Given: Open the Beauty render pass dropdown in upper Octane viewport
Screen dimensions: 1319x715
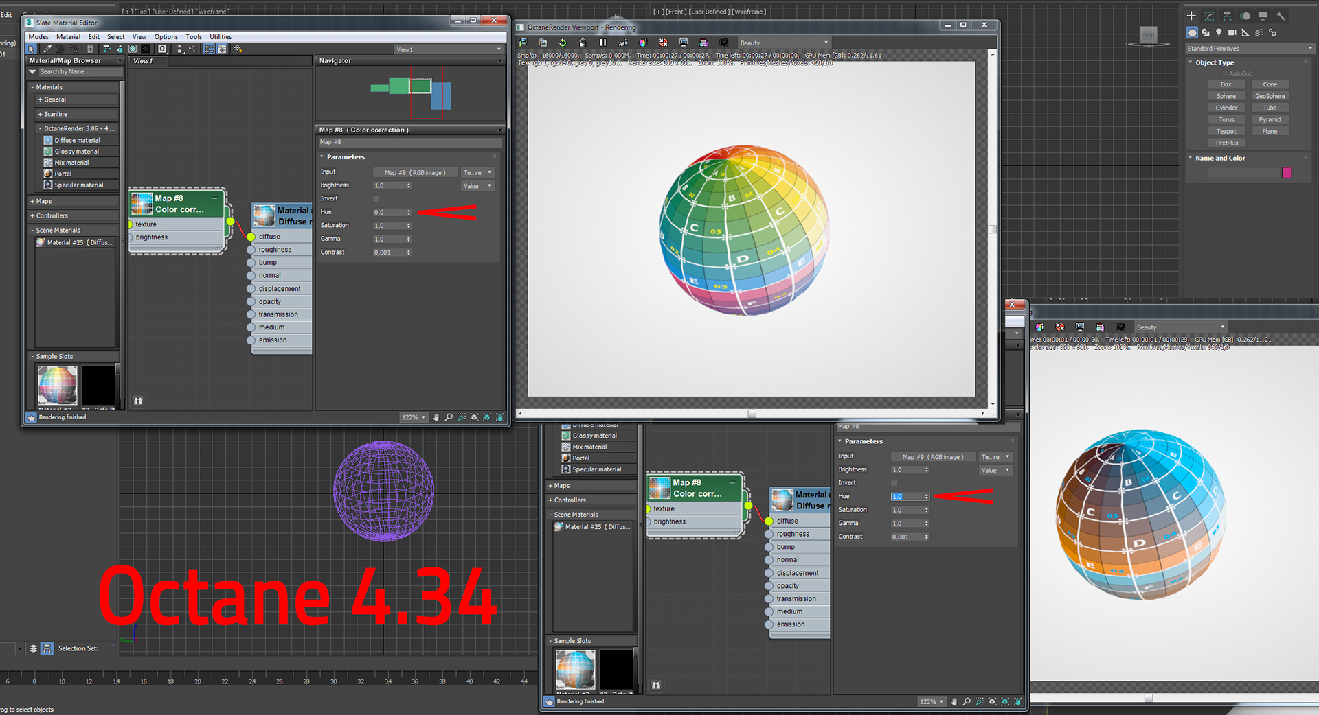Looking at the screenshot, I should (x=784, y=43).
